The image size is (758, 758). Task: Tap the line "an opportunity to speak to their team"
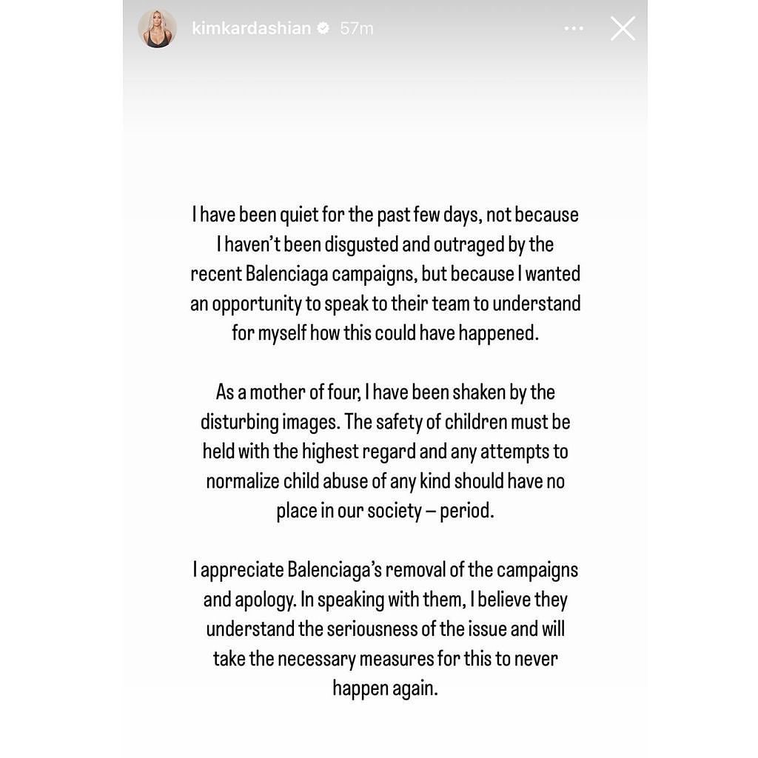click(x=385, y=303)
